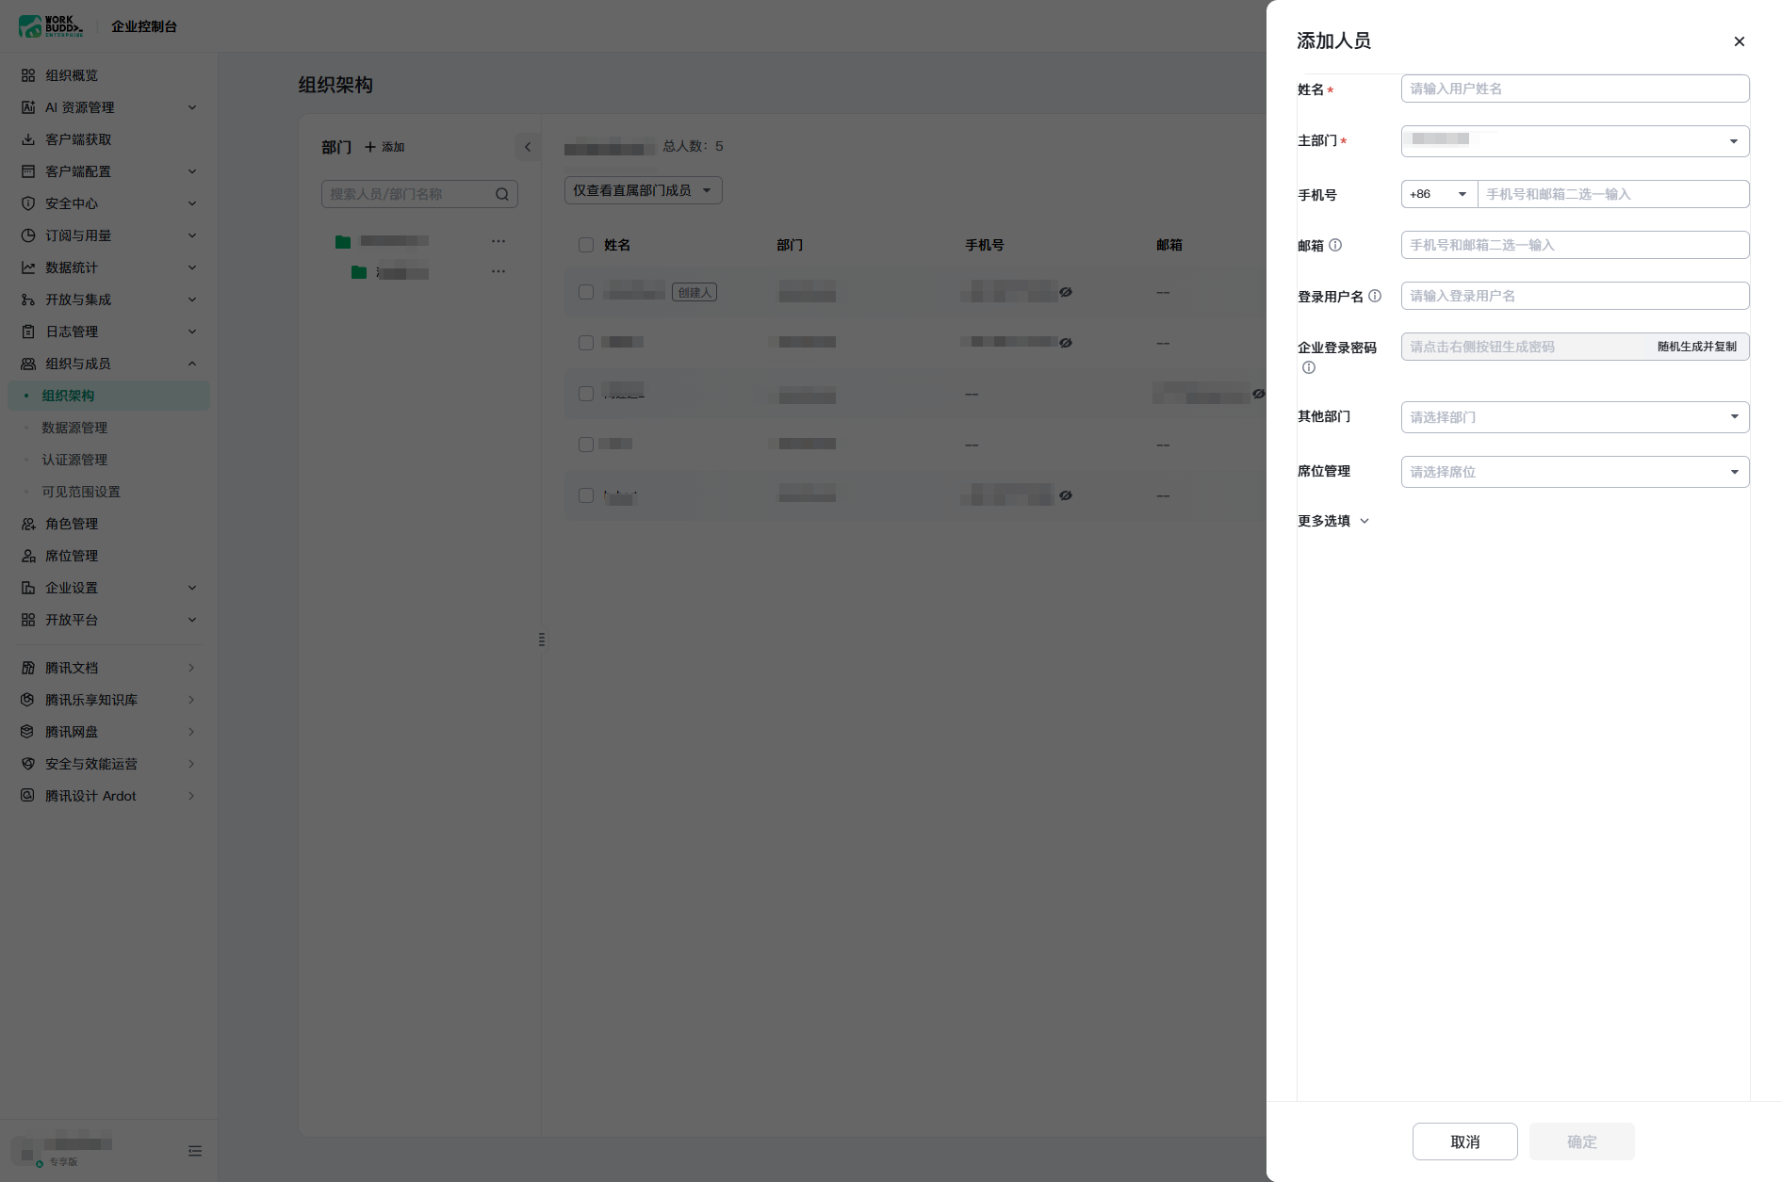Image resolution: width=1781 pixels, height=1182 pixels.
Task: Open the 其他部门 dropdown
Action: tap(1575, 417)
